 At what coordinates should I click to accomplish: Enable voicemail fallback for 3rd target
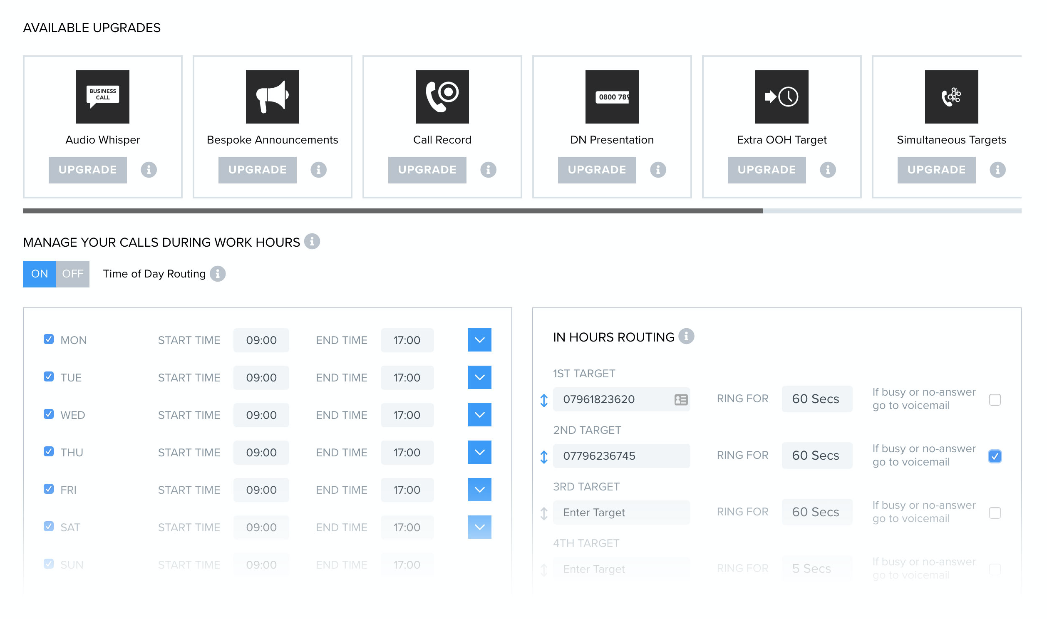(995, 513)
